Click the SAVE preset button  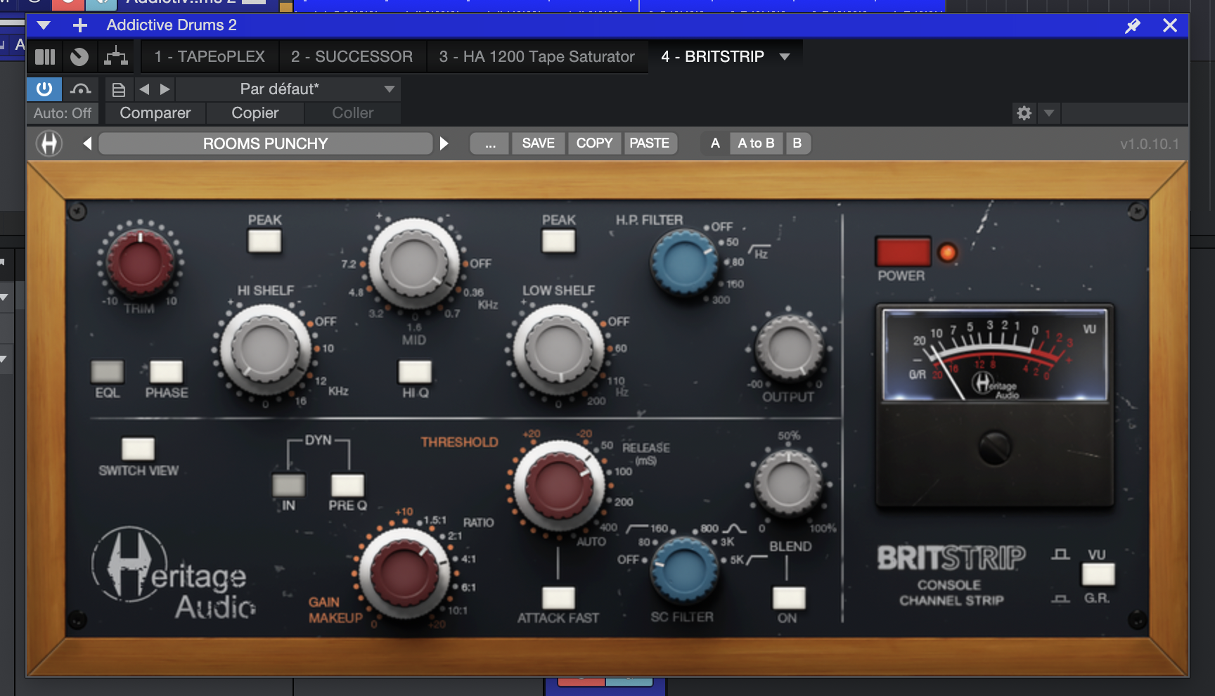(x=539, y=143)
